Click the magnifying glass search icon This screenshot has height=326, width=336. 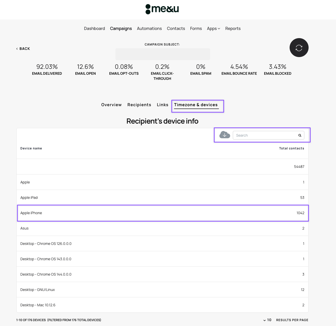[x=300, y=135]
